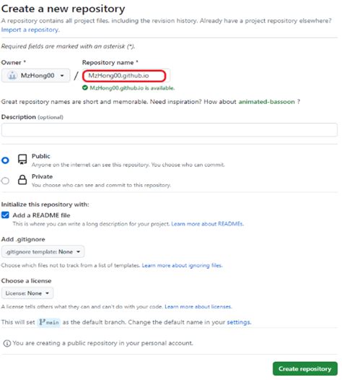
Task: Open the License None dropdown
Action: coord(27,293)
